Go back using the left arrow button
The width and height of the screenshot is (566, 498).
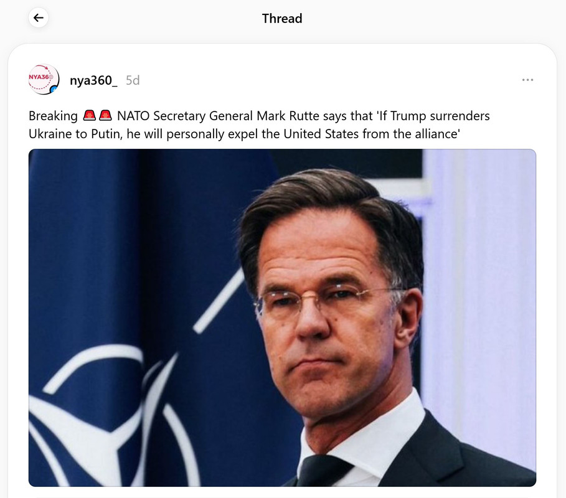pos(38,17)
